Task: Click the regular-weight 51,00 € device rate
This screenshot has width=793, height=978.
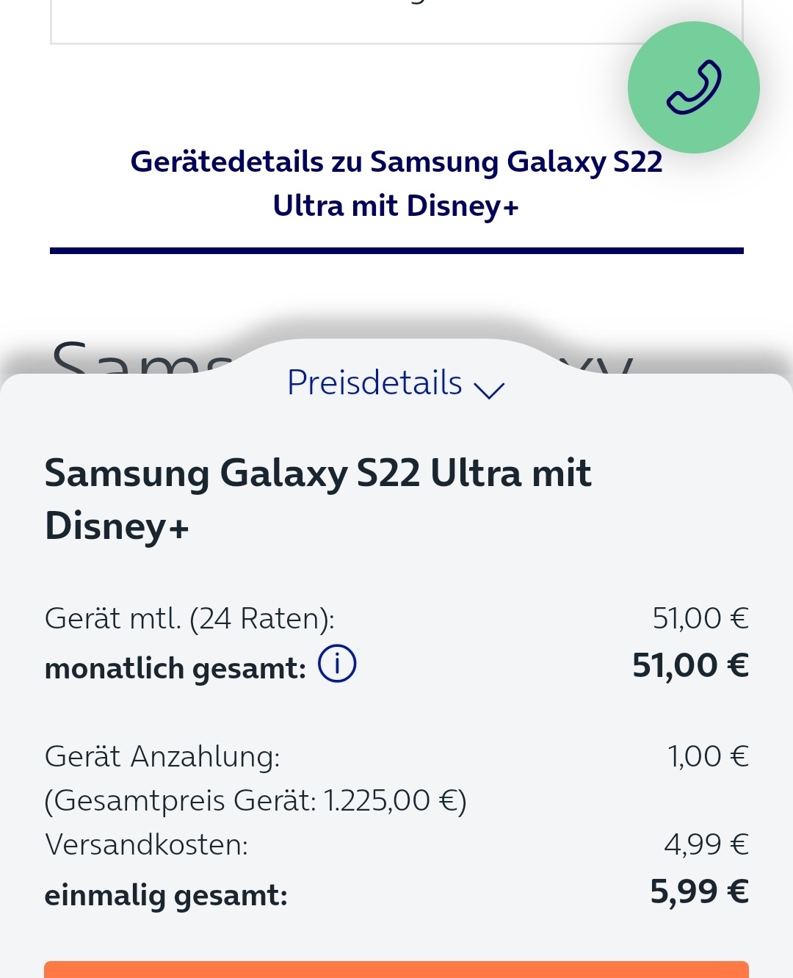Action: tap(700, 618)
